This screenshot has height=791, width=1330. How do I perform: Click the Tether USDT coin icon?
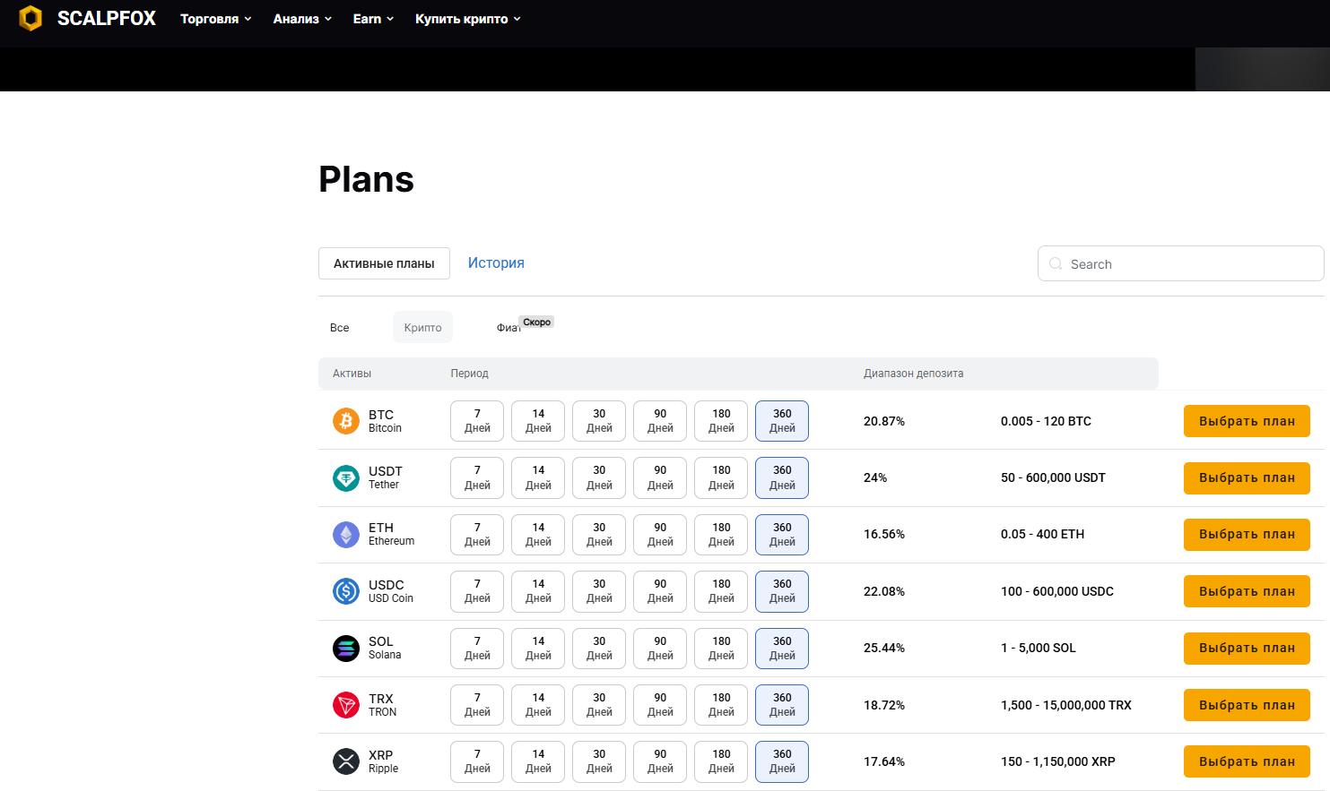click(x=346, y=477)
